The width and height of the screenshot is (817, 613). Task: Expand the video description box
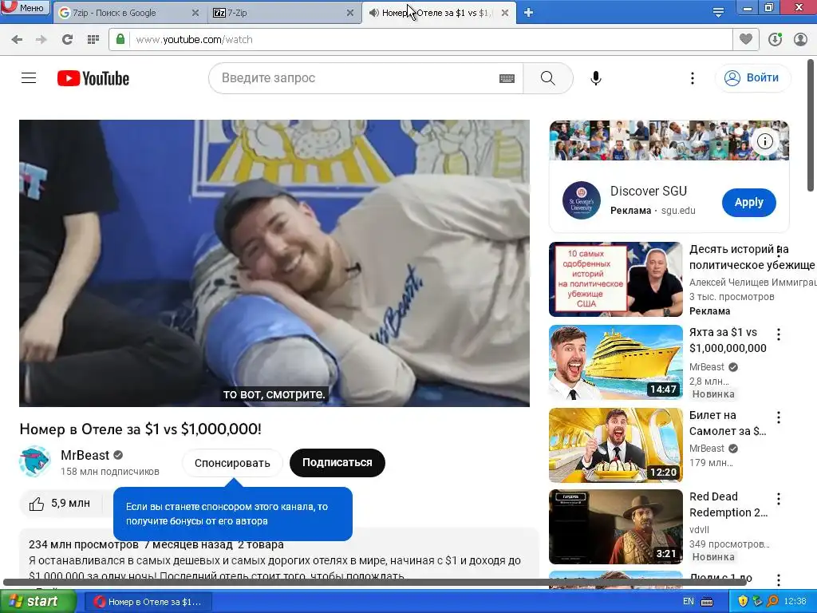point(278,558)
